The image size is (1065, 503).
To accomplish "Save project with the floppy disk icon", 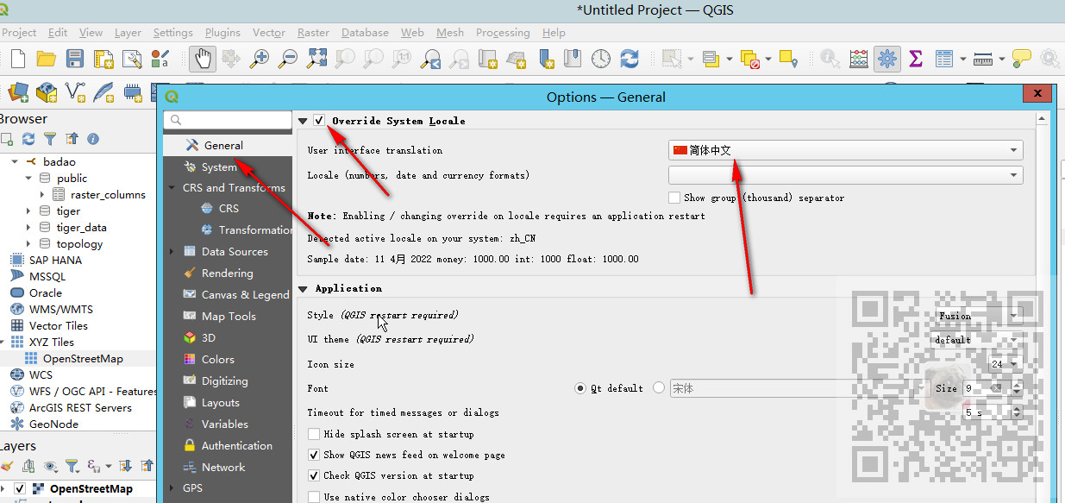I will click(x=74, y=59).
